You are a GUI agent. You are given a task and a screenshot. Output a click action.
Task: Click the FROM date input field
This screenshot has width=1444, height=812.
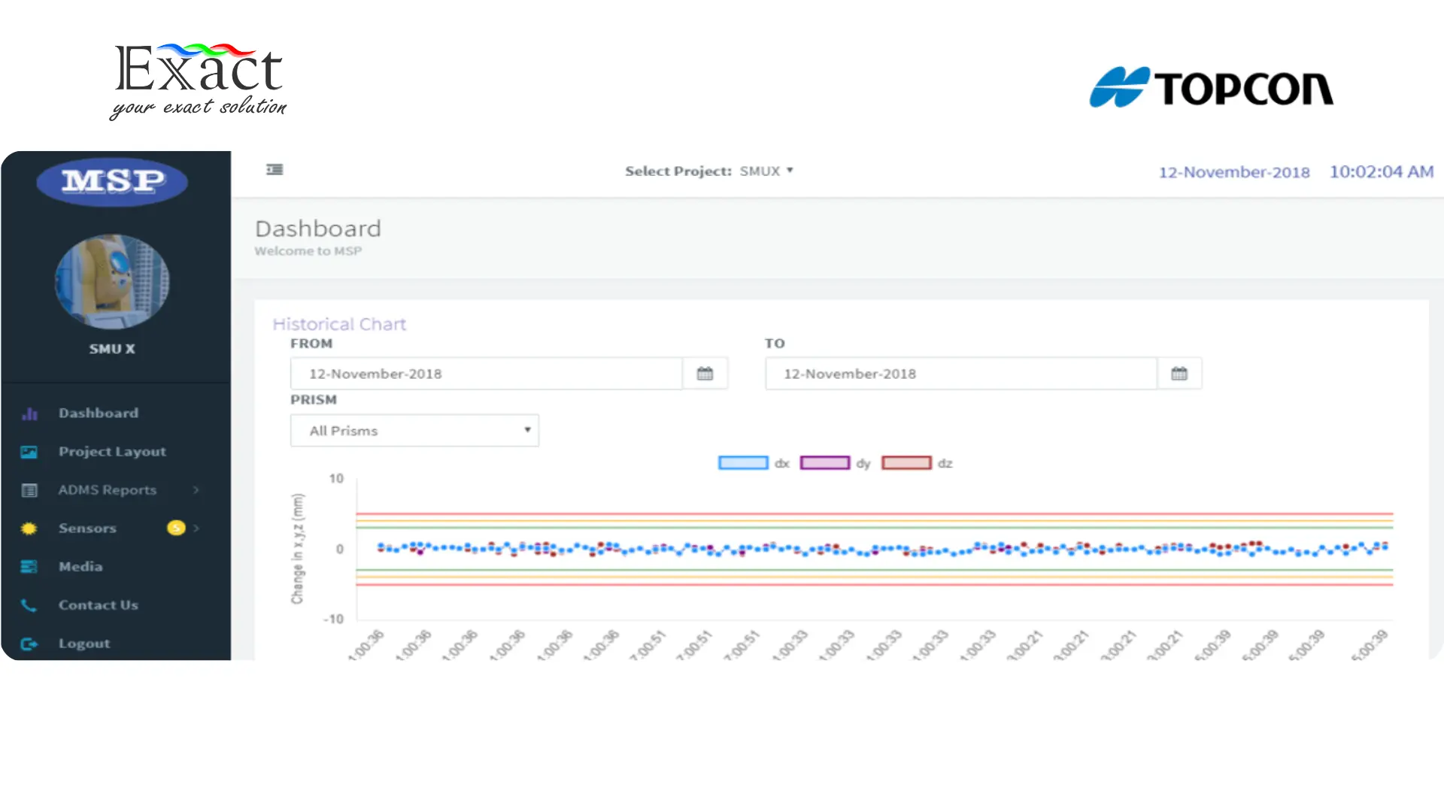486,374
